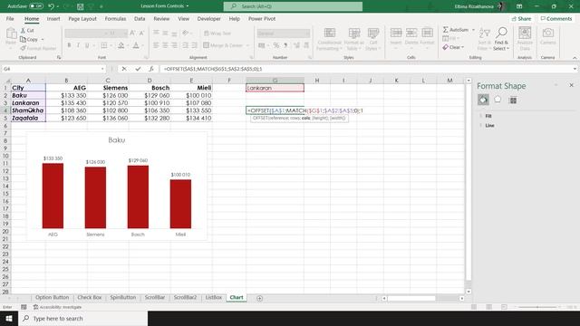This screenshot has width=580, height=326.
Task: Switch to the Developer tab
Action: (208, 18)
